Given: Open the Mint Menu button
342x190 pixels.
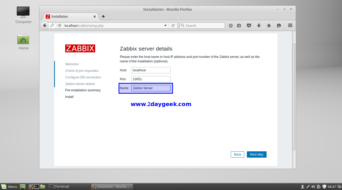Looking at the screenshot, I should pos(9,187).
